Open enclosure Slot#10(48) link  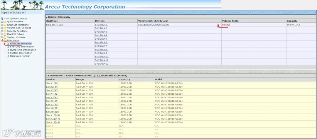[53, 115]
